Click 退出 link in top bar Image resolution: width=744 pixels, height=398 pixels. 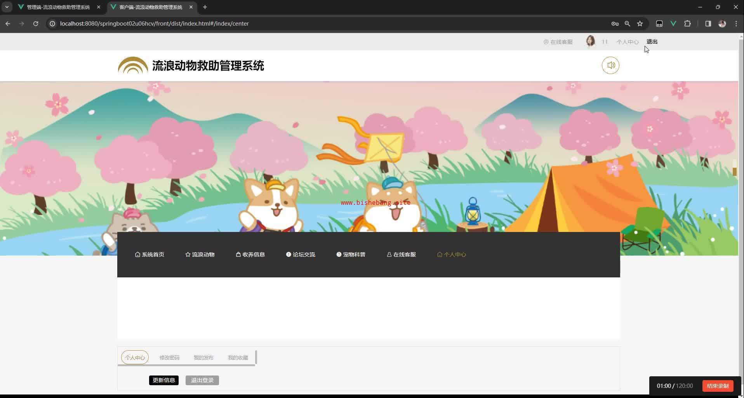click(x=652, y=42)
